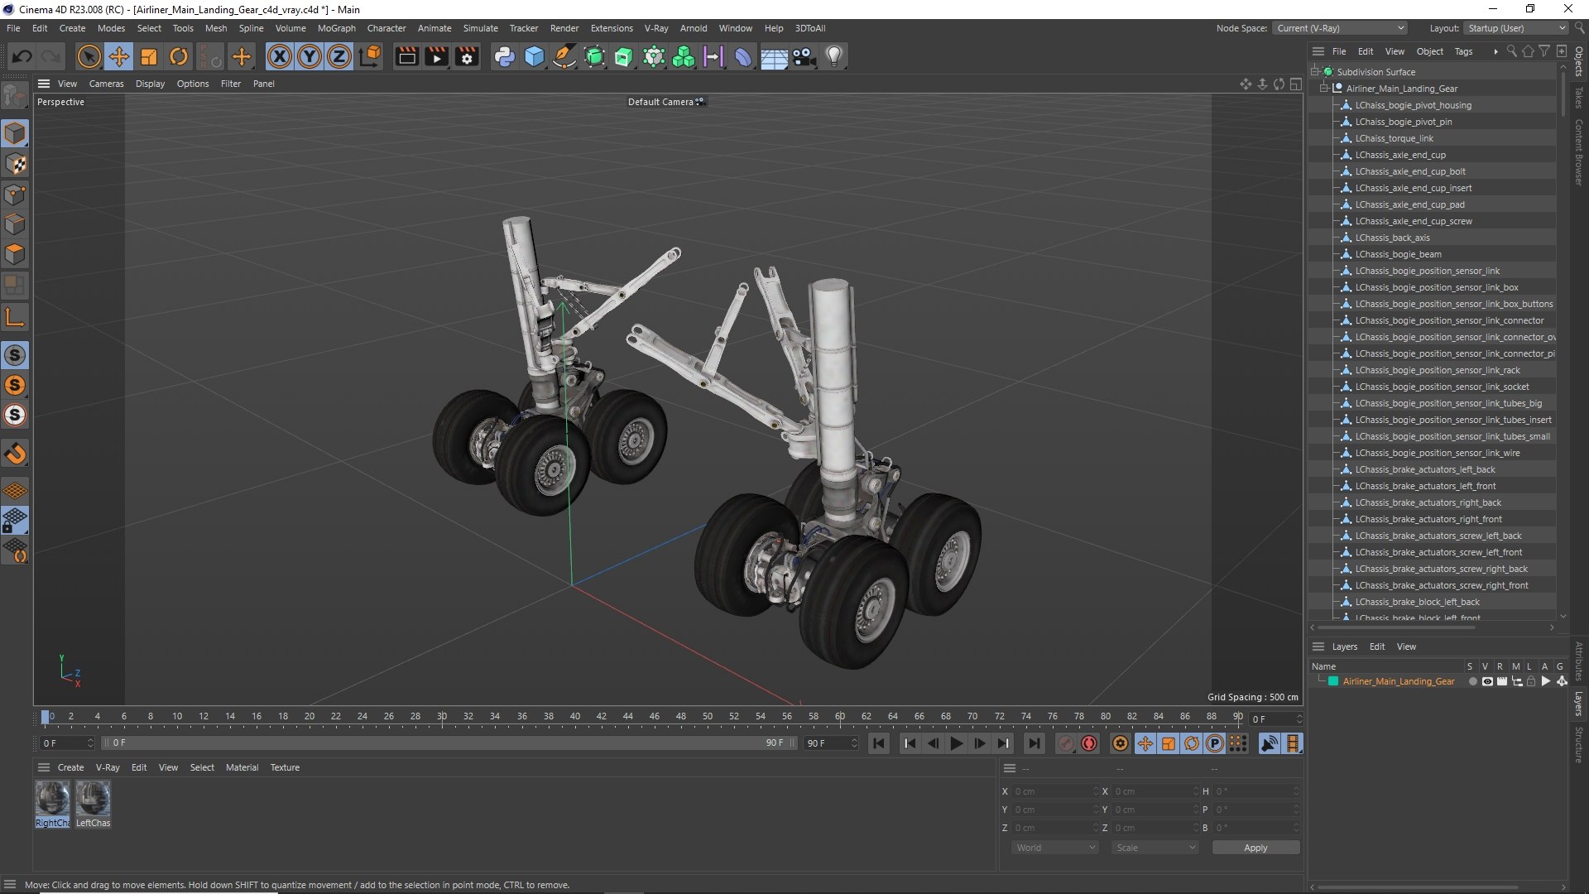The height and width of the screenshot is (894, 1589).
Task: Open the material manager hamburger menu
Action: pos(44,767)
